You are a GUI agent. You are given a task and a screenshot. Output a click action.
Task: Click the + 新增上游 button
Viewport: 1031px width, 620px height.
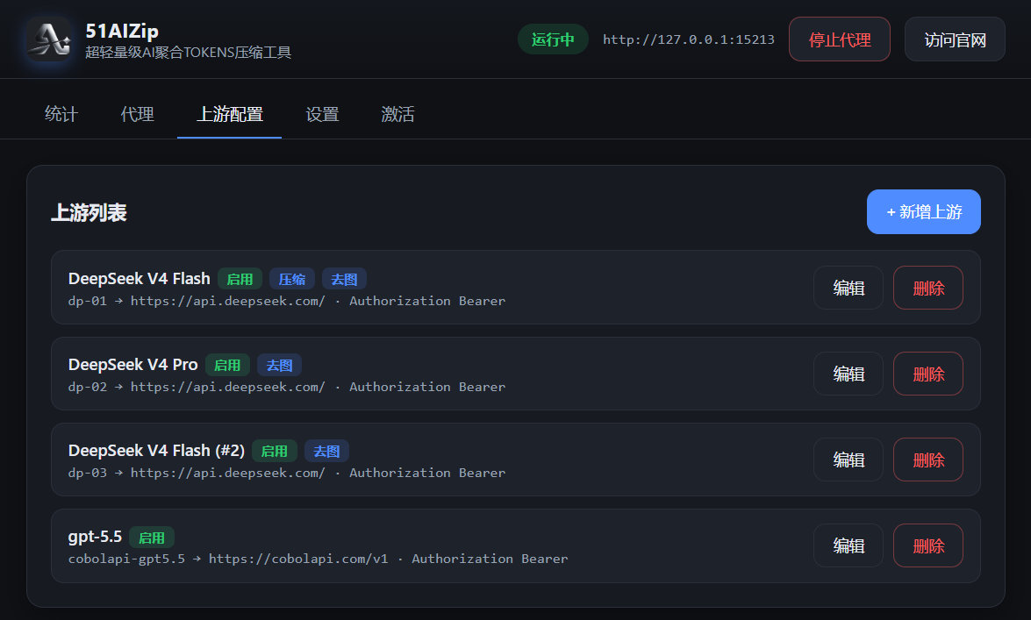click(924, 211)
